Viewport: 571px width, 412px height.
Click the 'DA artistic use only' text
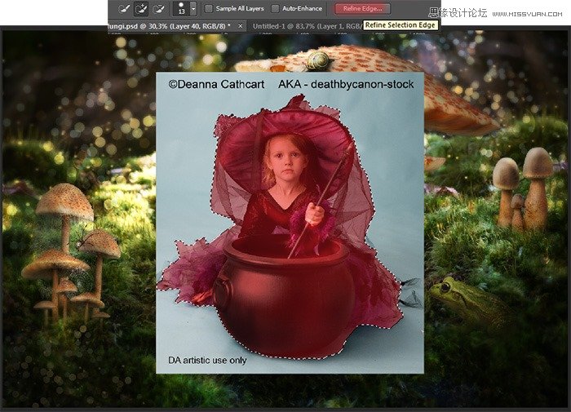coord(207,361)
